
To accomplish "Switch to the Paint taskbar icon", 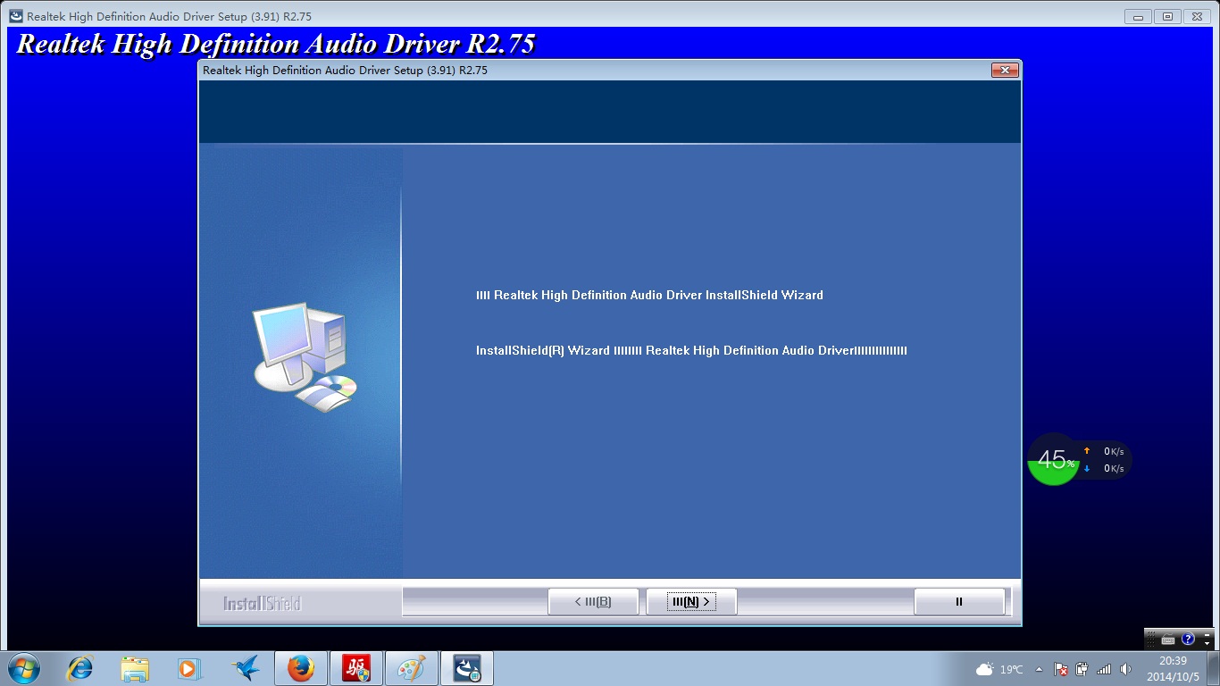I will [x=411, y=668].
